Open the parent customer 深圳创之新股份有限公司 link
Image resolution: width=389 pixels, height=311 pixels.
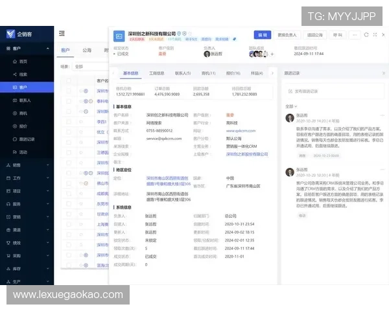click(x=247, y=154)
